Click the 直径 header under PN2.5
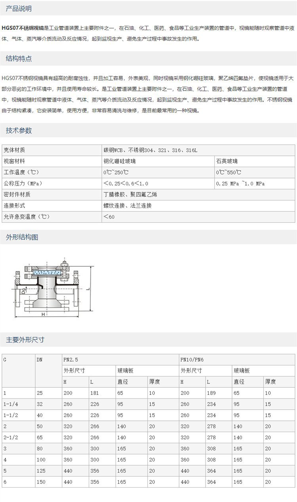This screenshot has width=297, height=502. (x=131, y=382)
